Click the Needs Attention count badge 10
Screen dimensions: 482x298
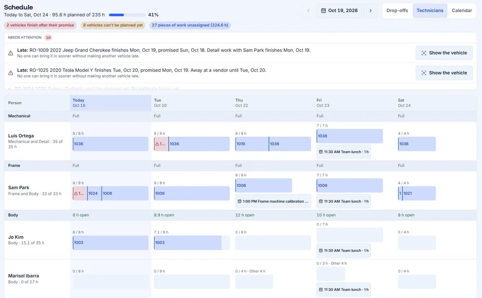click(x=48, y=38)
